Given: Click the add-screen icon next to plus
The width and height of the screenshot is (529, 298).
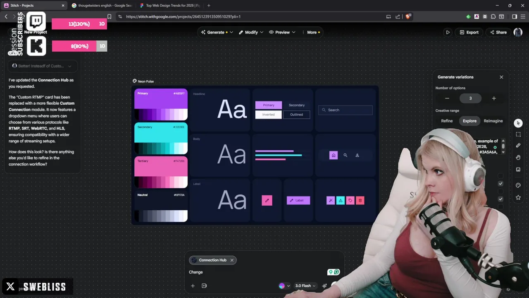Looking at the screenshot, I should pos(204,286).
